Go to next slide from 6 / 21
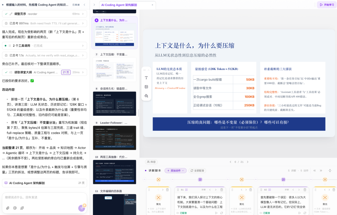Viewport: 337px width, 215px height. (247, 162)
